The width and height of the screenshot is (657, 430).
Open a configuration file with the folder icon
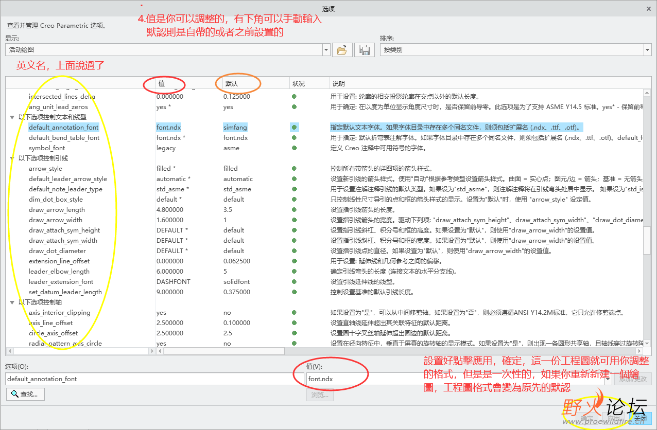click(342, 50)
